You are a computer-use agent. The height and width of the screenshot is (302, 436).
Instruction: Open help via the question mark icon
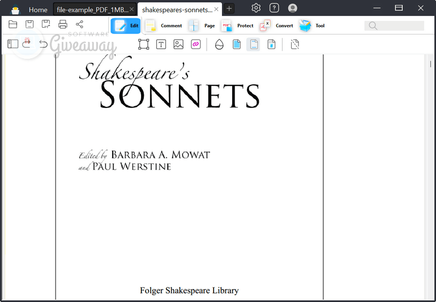pyautogui.click(x=274, y=8)
